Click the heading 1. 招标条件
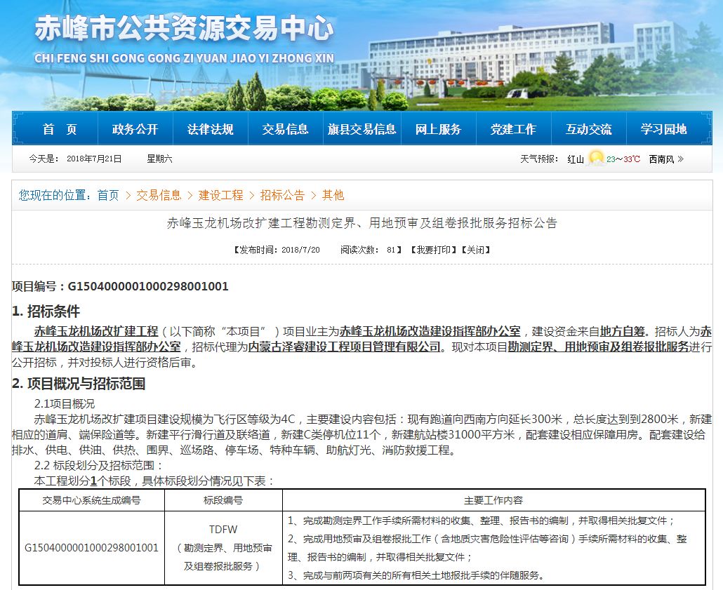Image resolution: width=723 pixels, height=590 pixels. point(46,311)
